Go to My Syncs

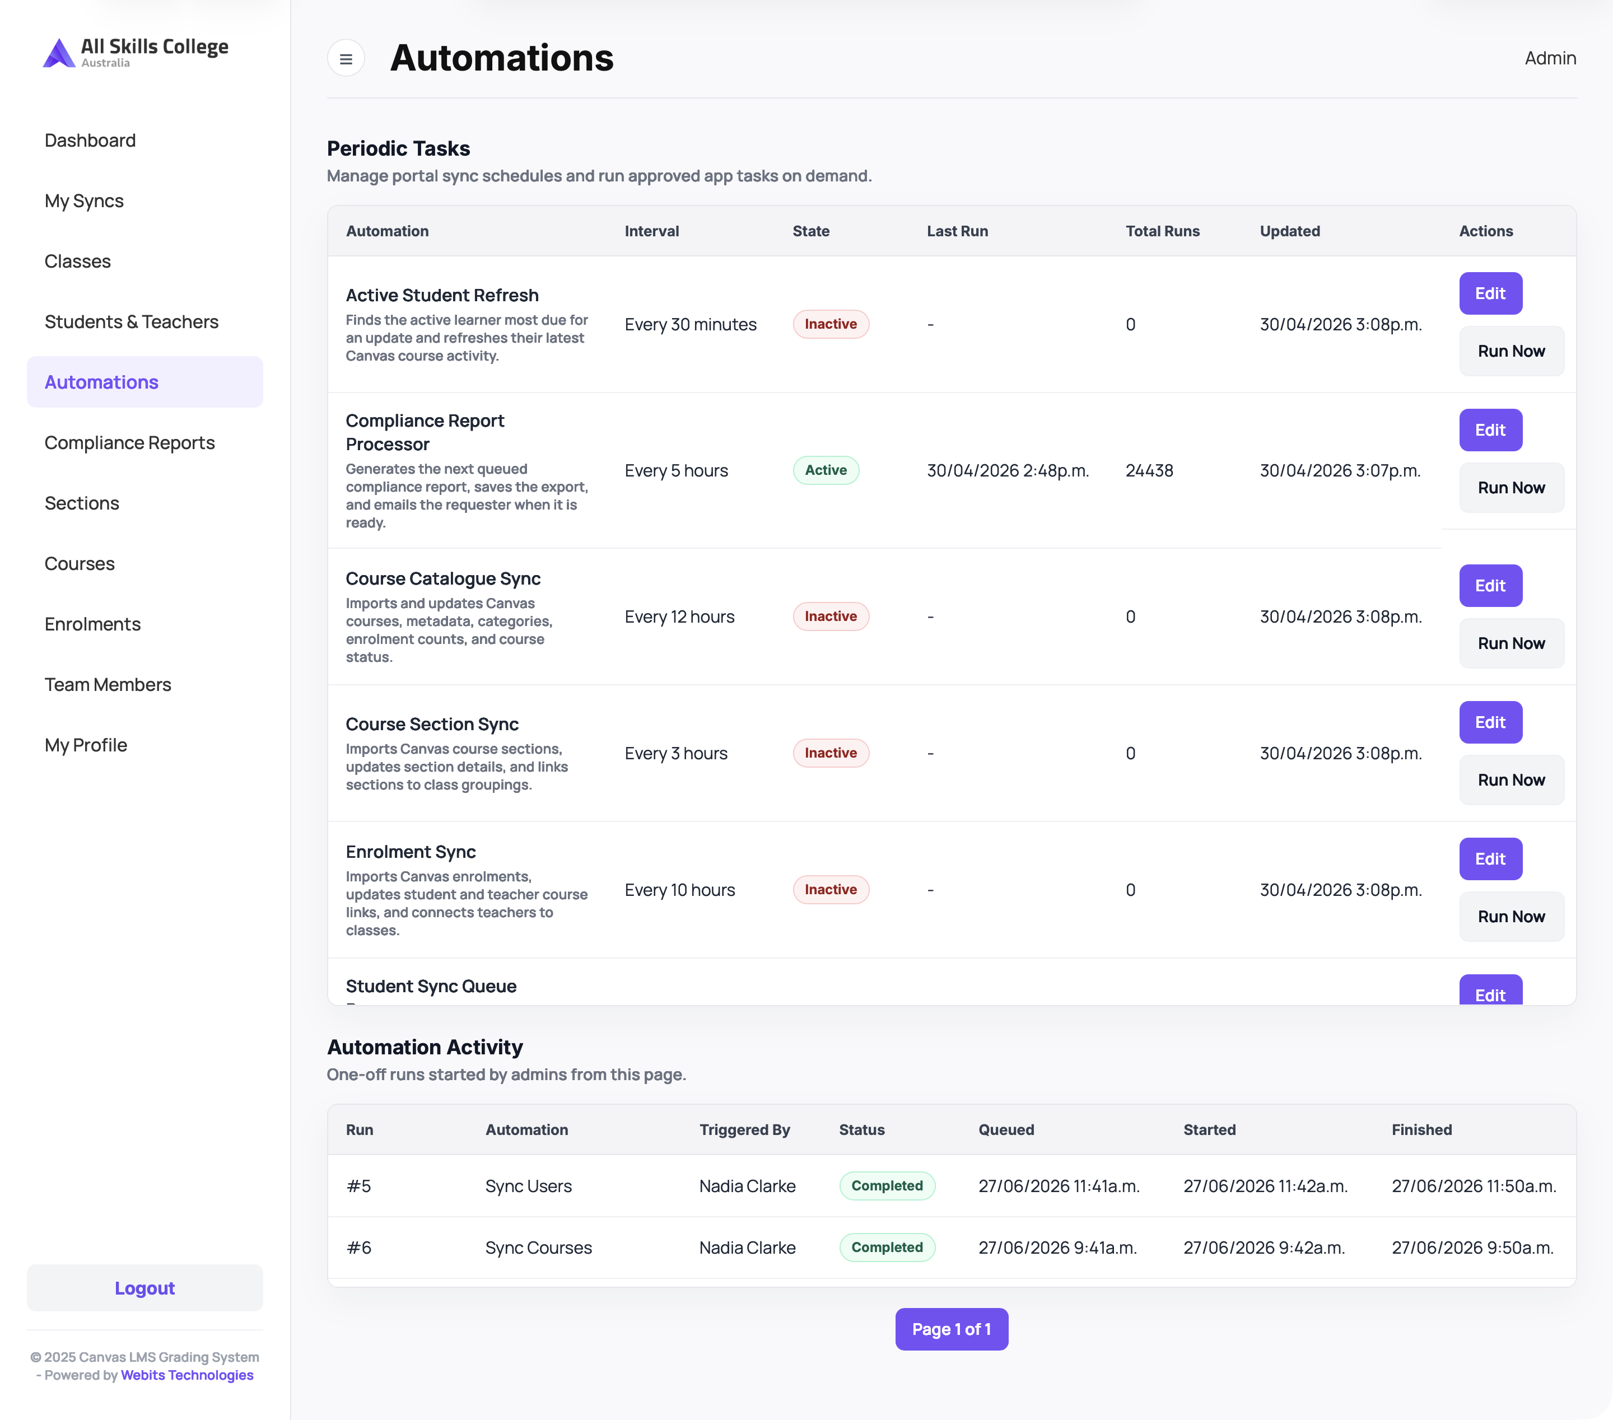click(x=83, y=201)
